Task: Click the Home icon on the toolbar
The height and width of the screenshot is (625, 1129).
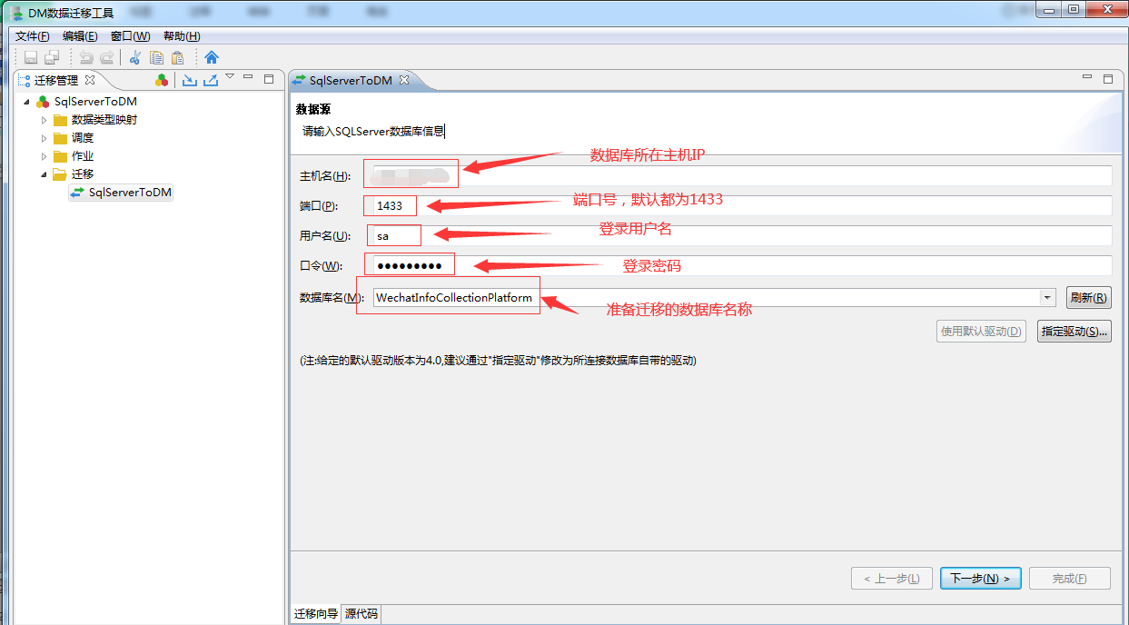Action: (212, 56)
